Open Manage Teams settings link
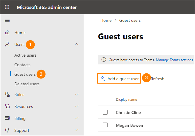Viewport: 195px width, 136px height. click(174, 60)
